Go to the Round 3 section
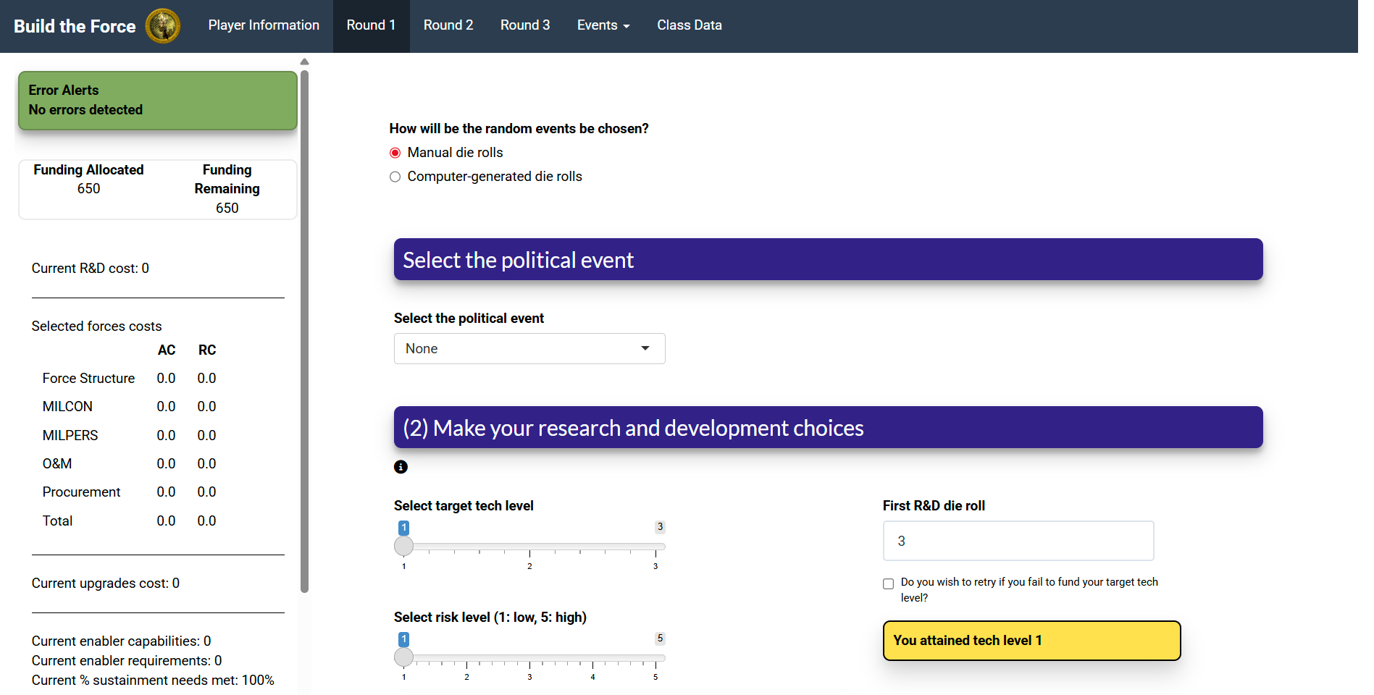 coord(524,25)
